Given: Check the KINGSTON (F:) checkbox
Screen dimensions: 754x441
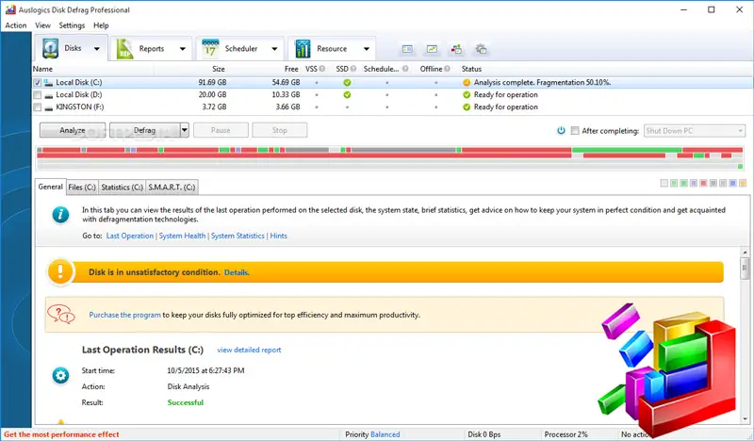Looking at the screenshot, I should (x=38, y=107).
